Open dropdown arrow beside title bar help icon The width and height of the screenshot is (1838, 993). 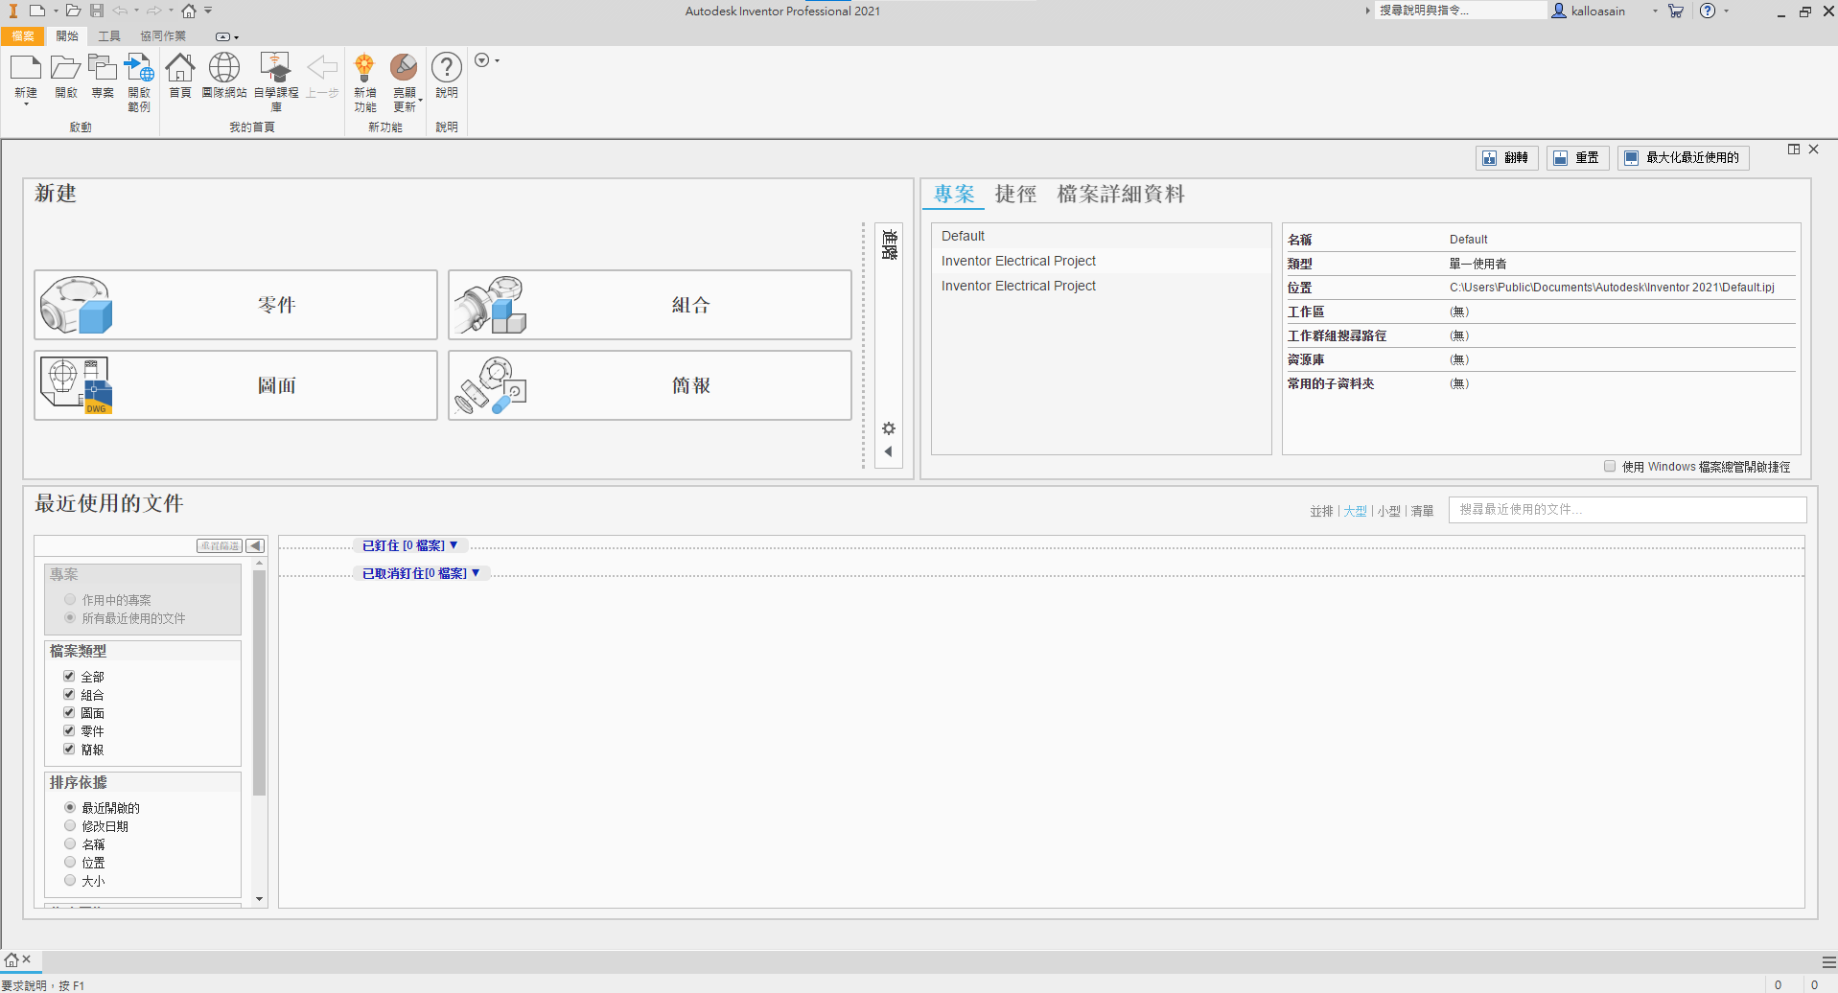pos(1727,12)
